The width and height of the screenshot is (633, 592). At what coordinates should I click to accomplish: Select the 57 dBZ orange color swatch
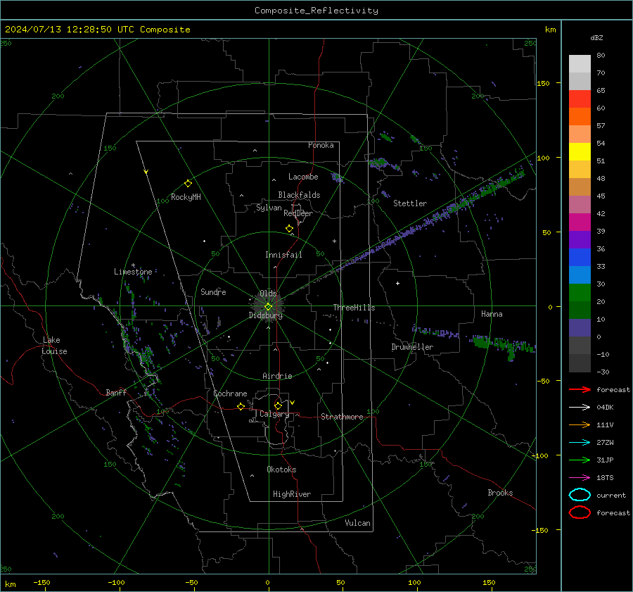coord(580,116)
